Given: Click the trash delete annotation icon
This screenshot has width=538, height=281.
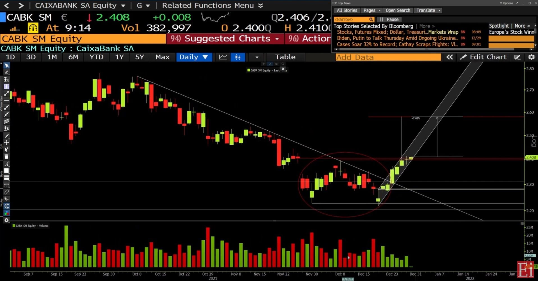Looking at the screenshot, I should (6, 157).
